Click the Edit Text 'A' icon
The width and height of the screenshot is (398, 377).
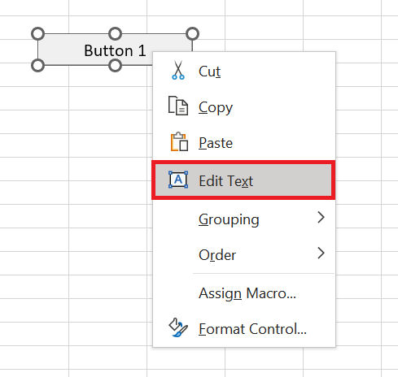pyautogui.click(x=178, y=180)
